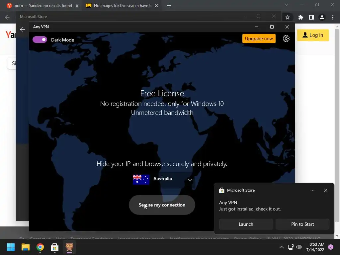The height and width of the screenshot is (255, 340).
Task: Show hidden system tray icons
Action: 281,247
